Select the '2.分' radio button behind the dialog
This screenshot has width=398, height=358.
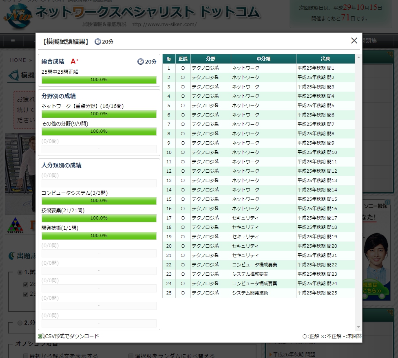click(x=20, y=323)
